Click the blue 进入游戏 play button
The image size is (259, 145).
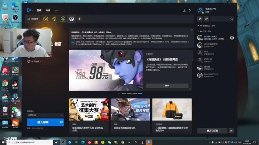(x=43, y=122)
